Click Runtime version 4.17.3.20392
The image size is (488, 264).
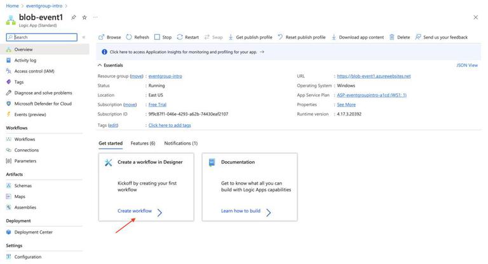(349, 114)
